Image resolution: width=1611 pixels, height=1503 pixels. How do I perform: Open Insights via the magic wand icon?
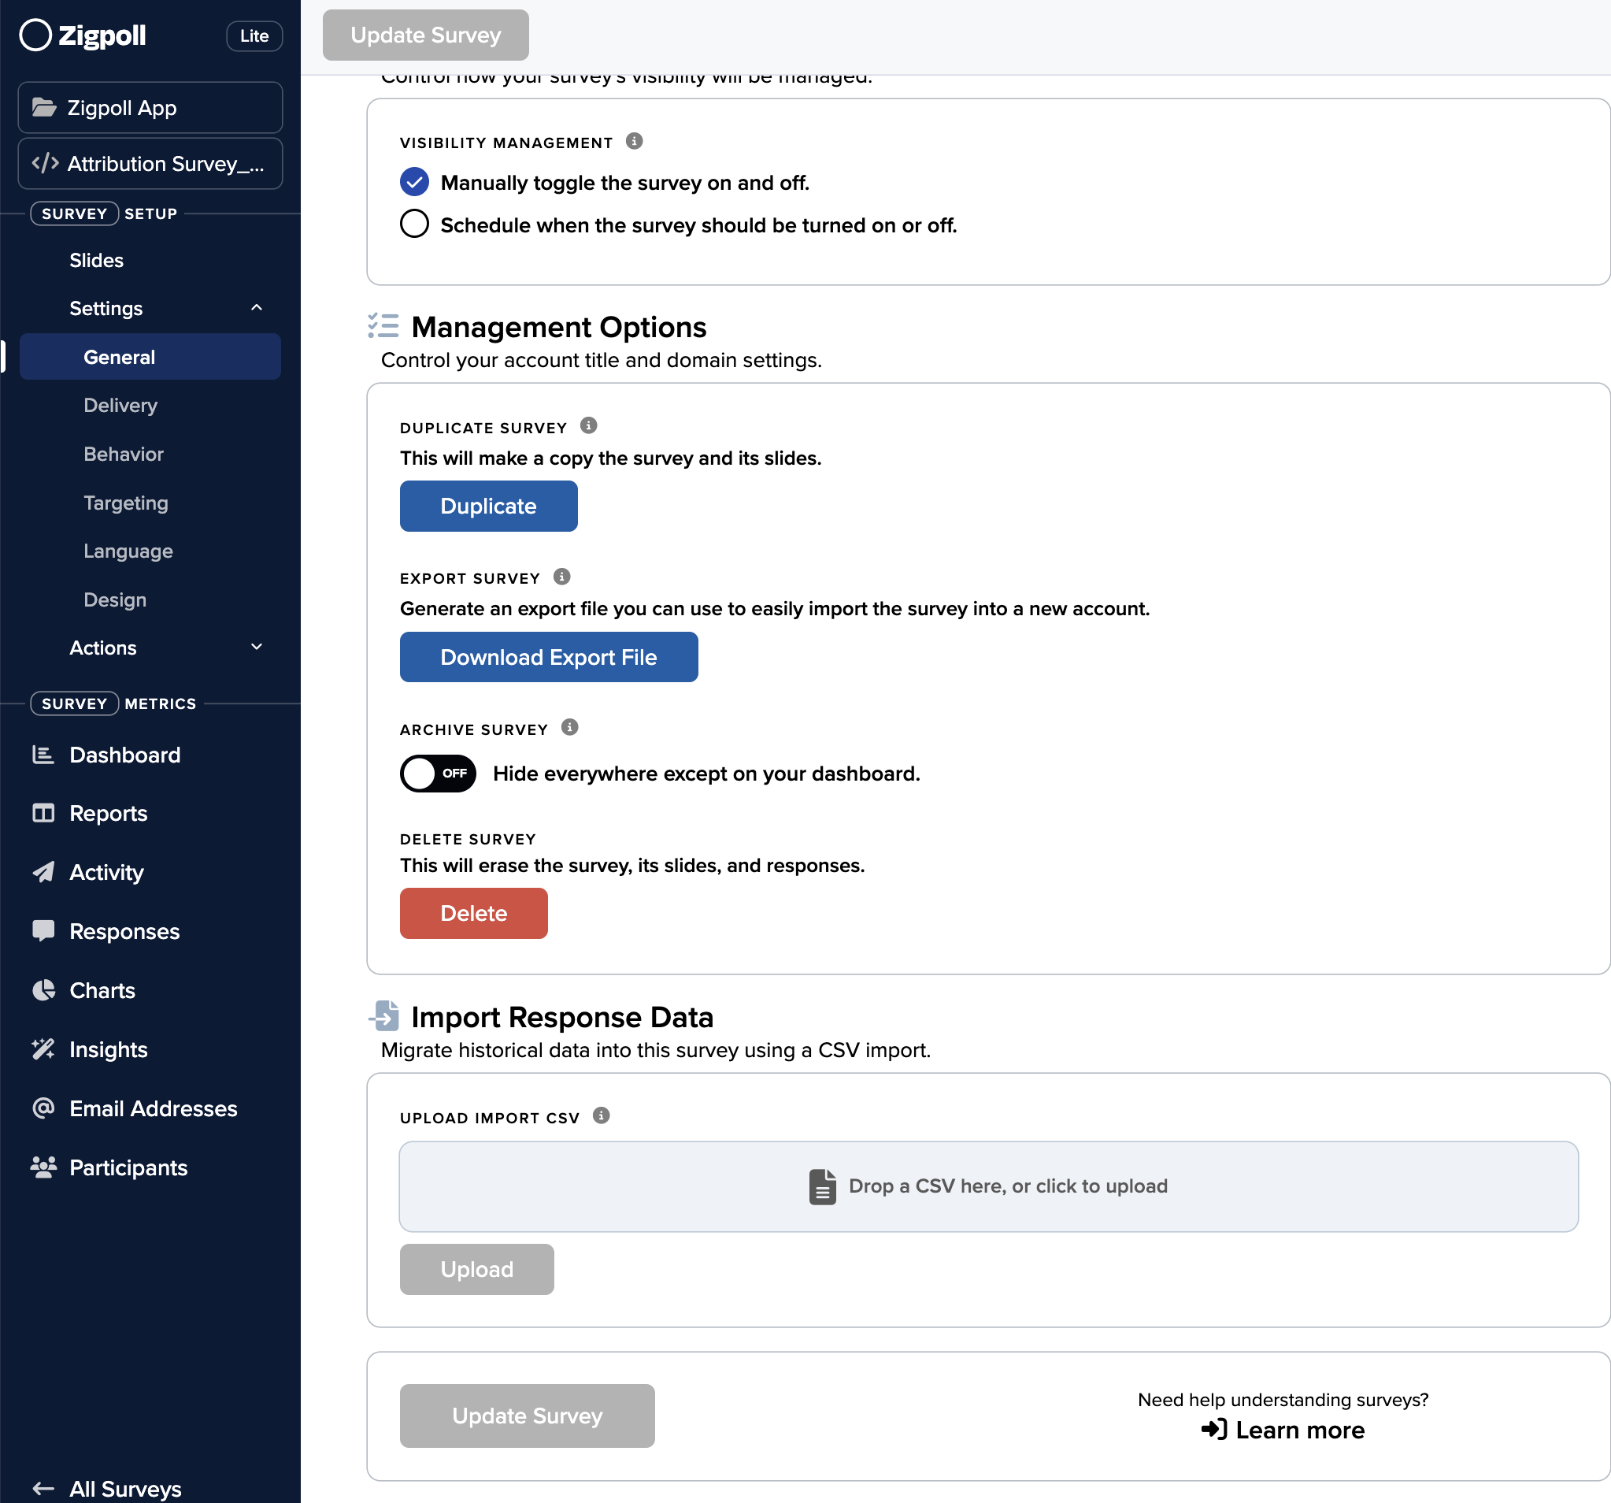click(43, 1049)
